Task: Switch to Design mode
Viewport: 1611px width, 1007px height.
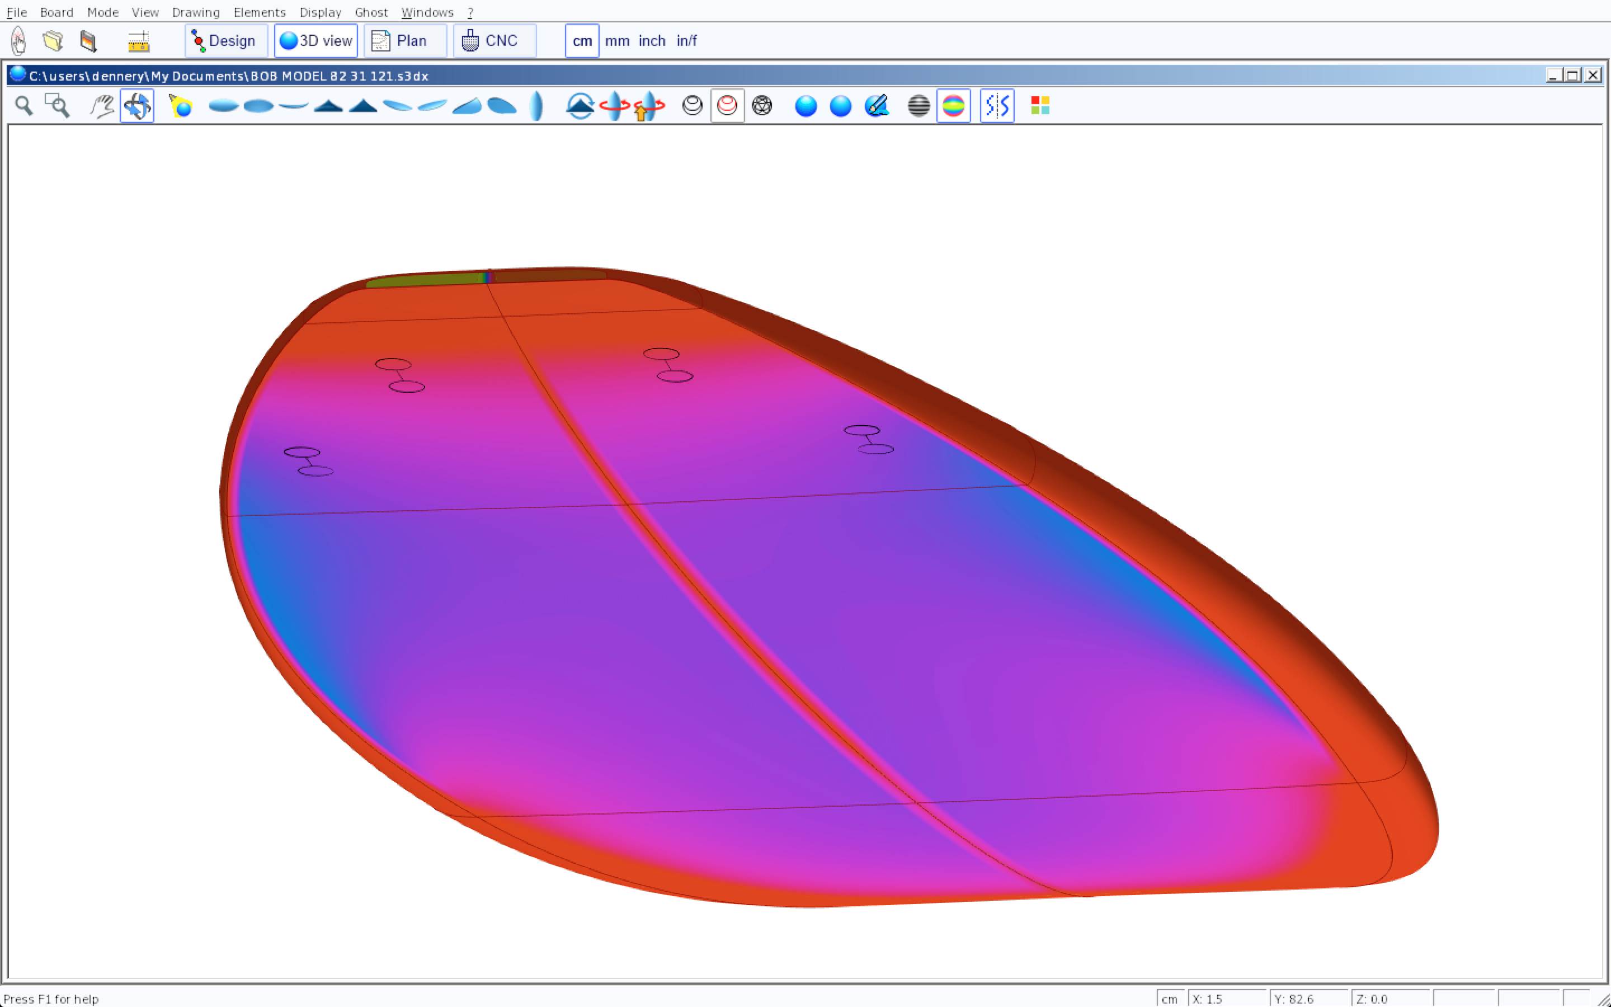Action: 225,41
